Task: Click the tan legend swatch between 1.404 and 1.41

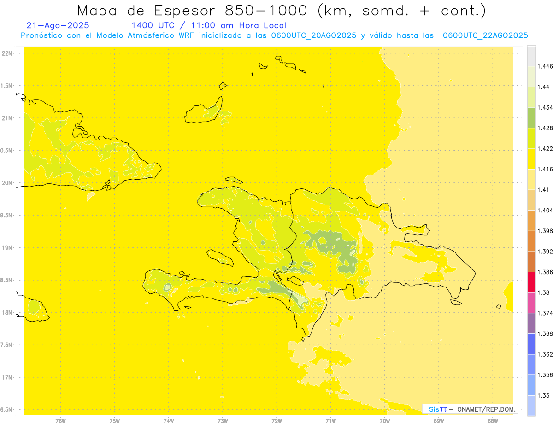Action: click(531, 200)
